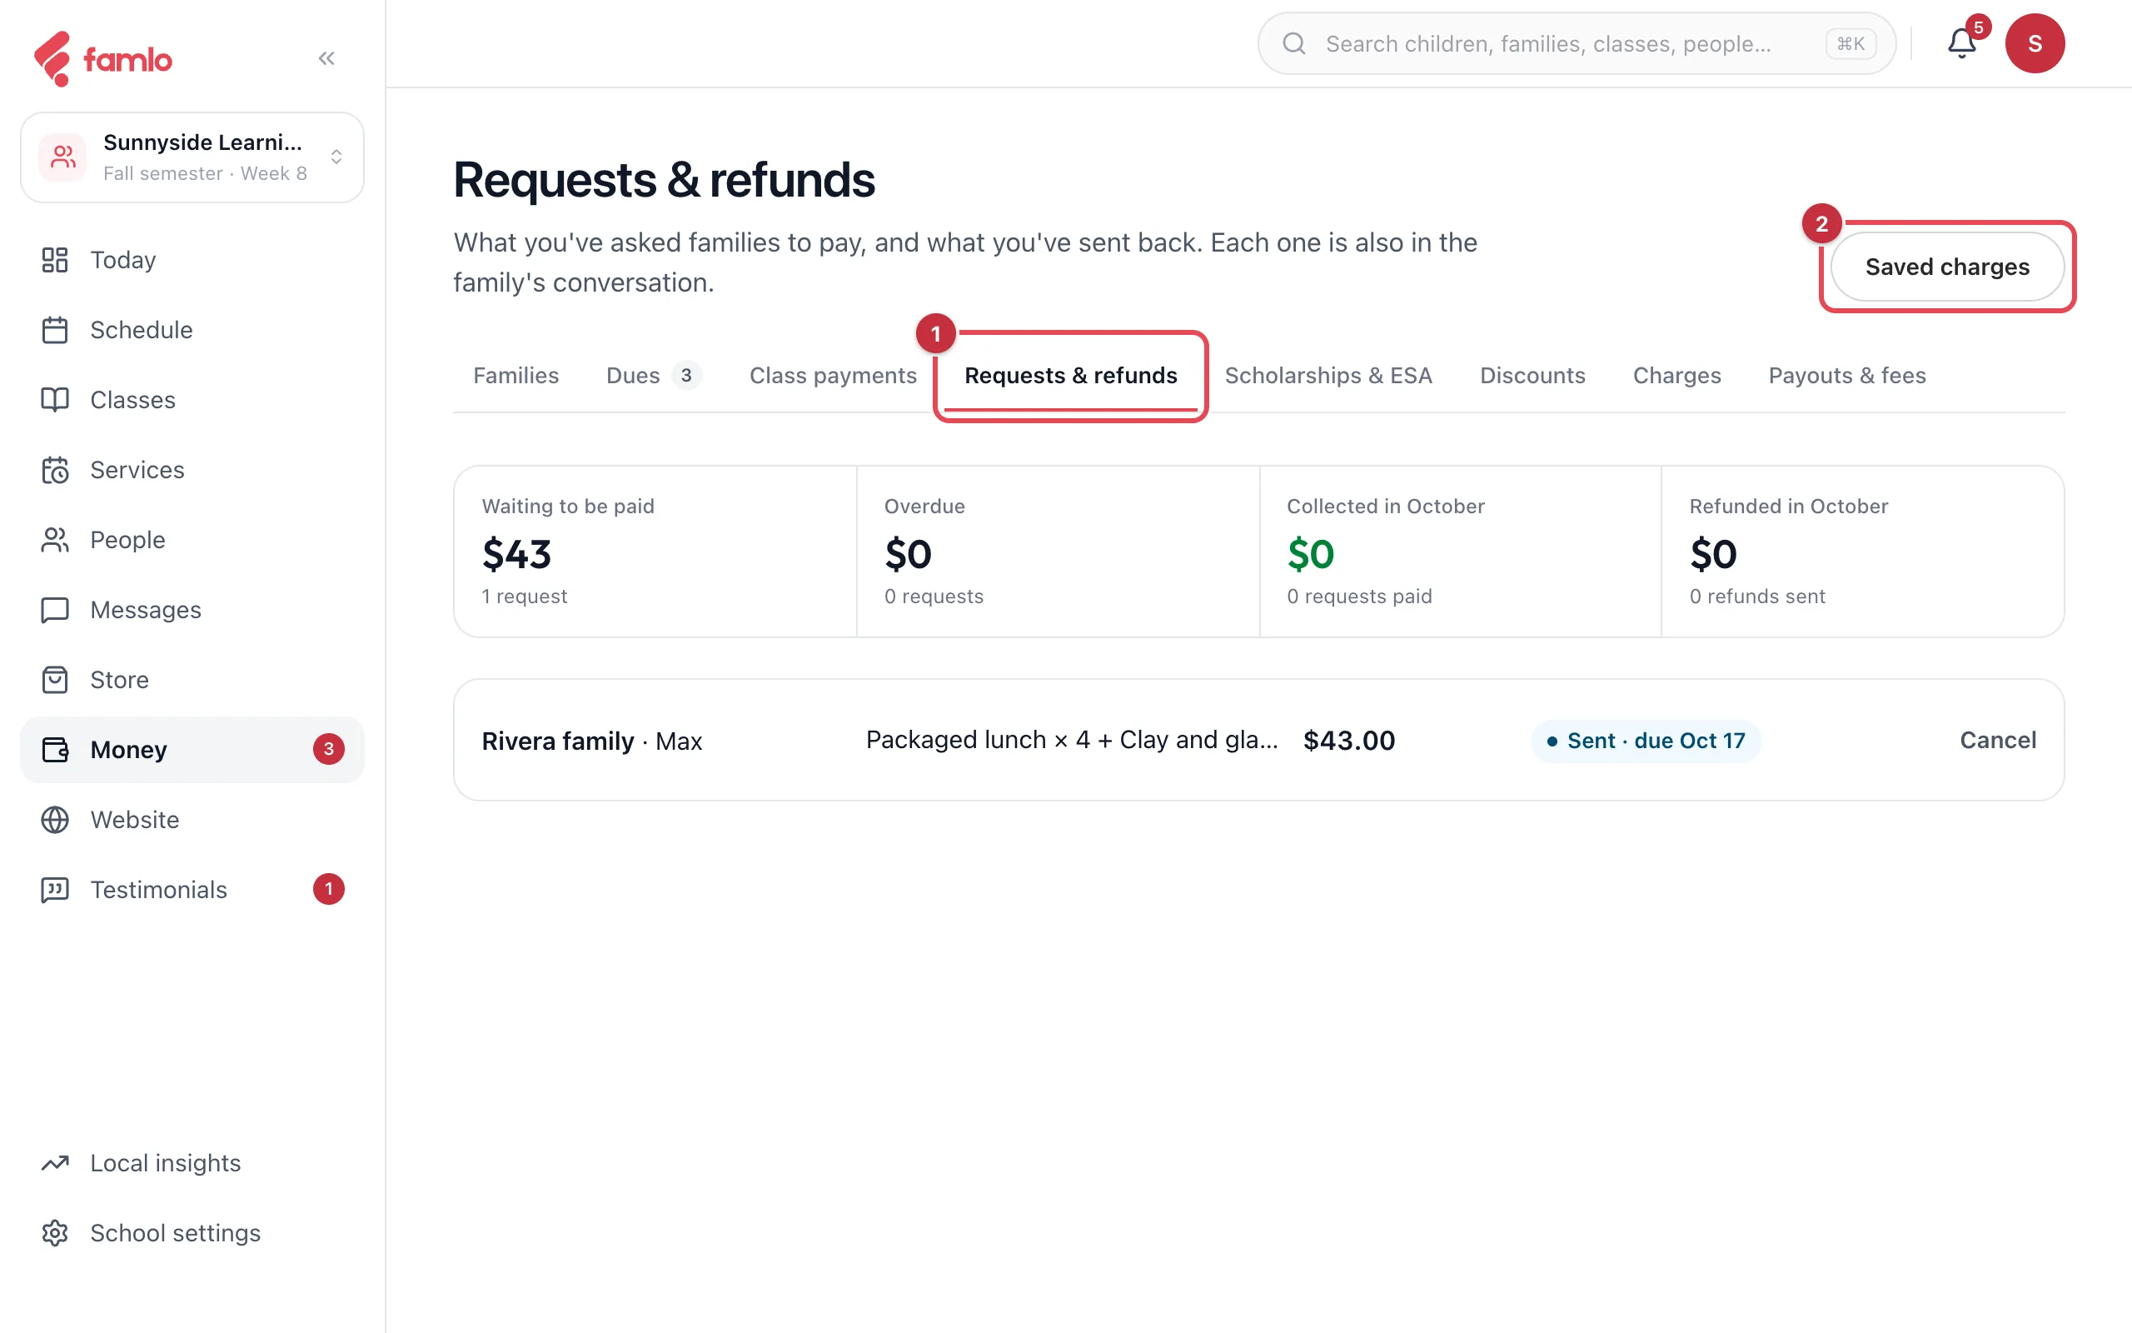Open Website in the sidebar

(x=192, y=820)
